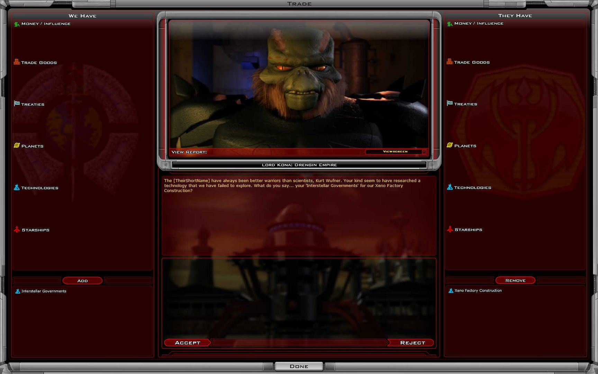Expand Treaties in They Have panel
Screen dimensions: 598x374
pos(465,104)
